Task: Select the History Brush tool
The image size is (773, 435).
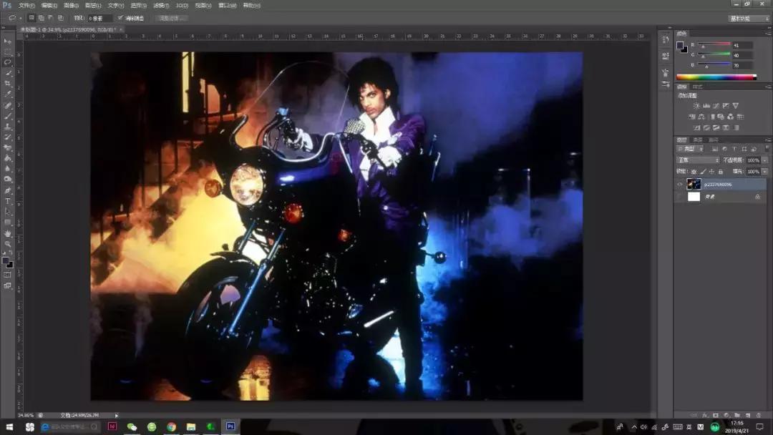Action: pyautogui.click(x=7, y=137)
